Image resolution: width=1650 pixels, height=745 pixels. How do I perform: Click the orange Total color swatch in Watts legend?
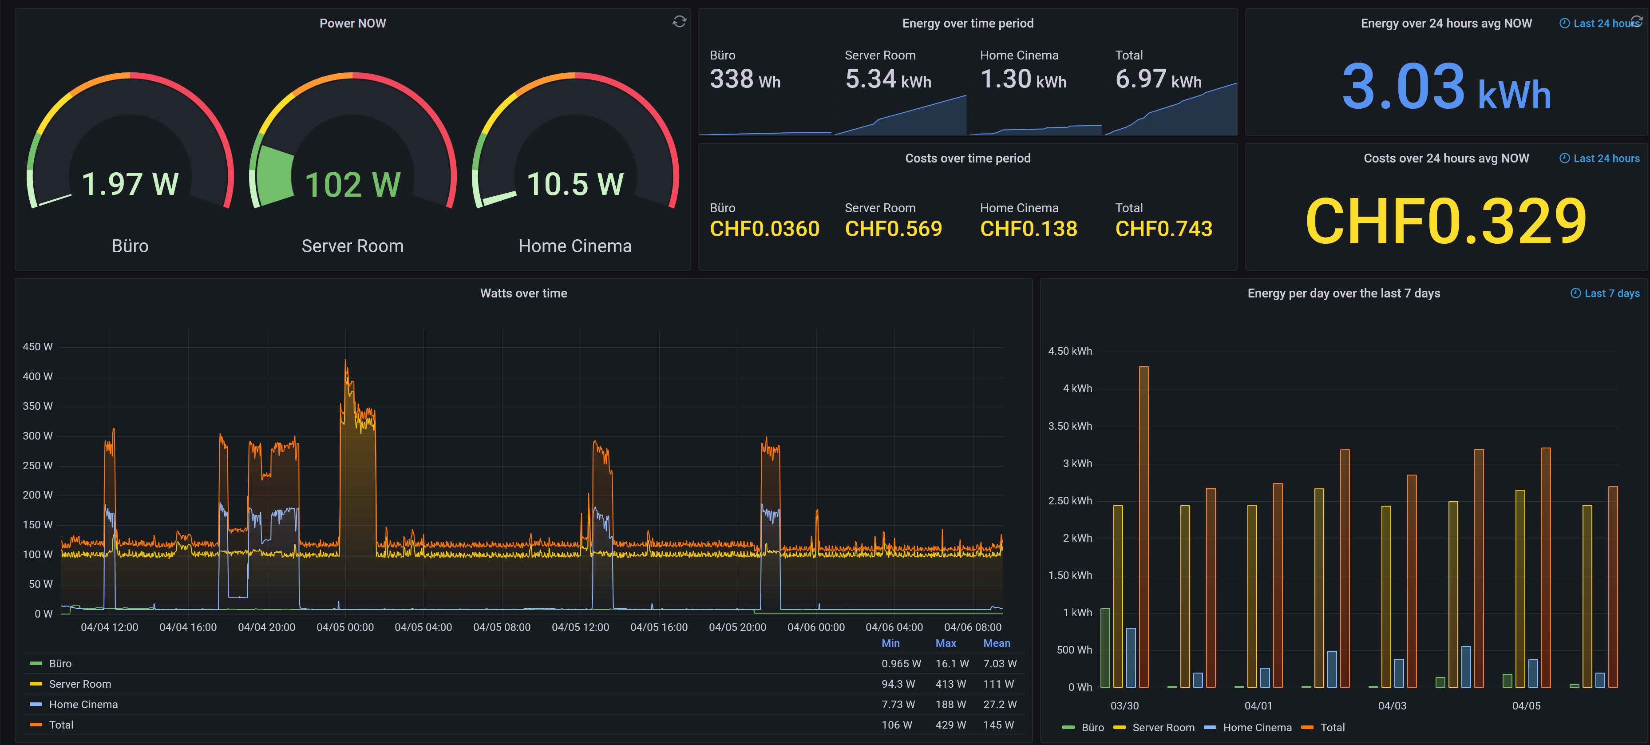point(36,725)
